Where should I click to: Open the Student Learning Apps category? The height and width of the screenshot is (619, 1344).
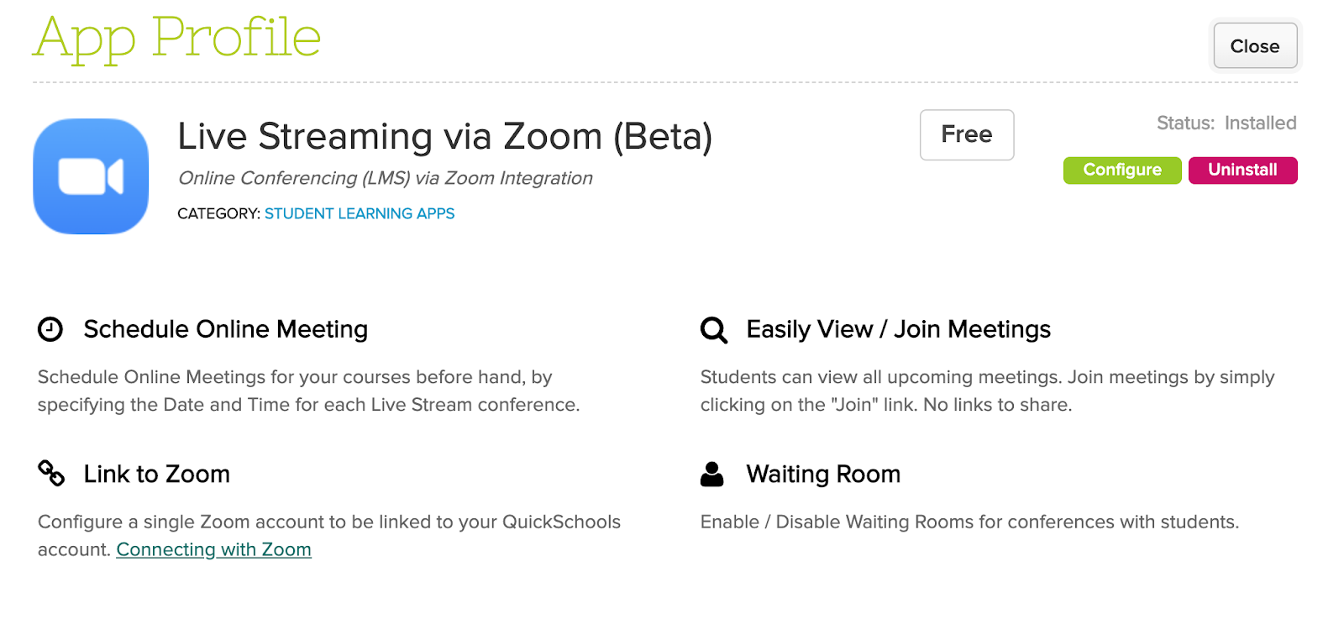click(x=360, y=214)
